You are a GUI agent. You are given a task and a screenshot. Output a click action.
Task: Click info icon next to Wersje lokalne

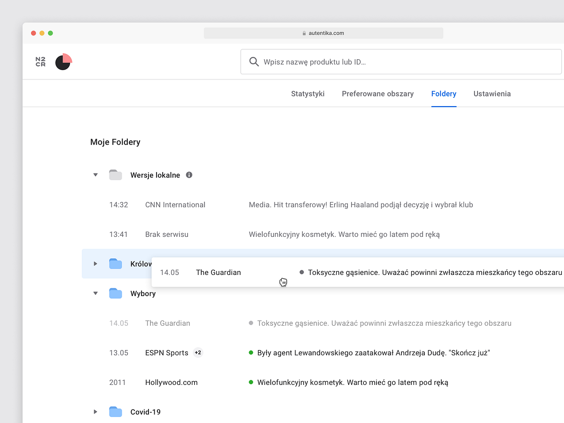point(189,175)
